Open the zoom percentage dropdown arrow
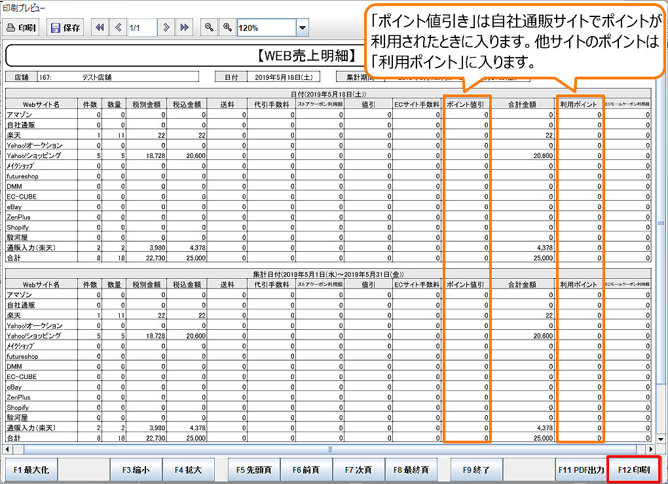 (x=303, y=28)
